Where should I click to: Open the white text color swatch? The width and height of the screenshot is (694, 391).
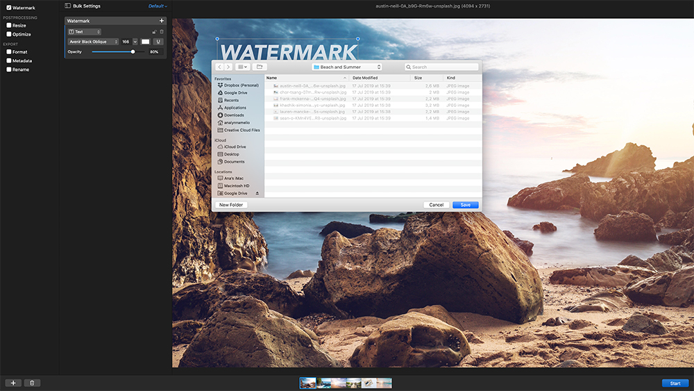(145, 42)
